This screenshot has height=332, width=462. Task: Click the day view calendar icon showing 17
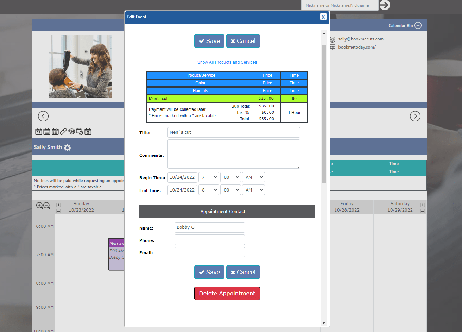coord(39,132)
